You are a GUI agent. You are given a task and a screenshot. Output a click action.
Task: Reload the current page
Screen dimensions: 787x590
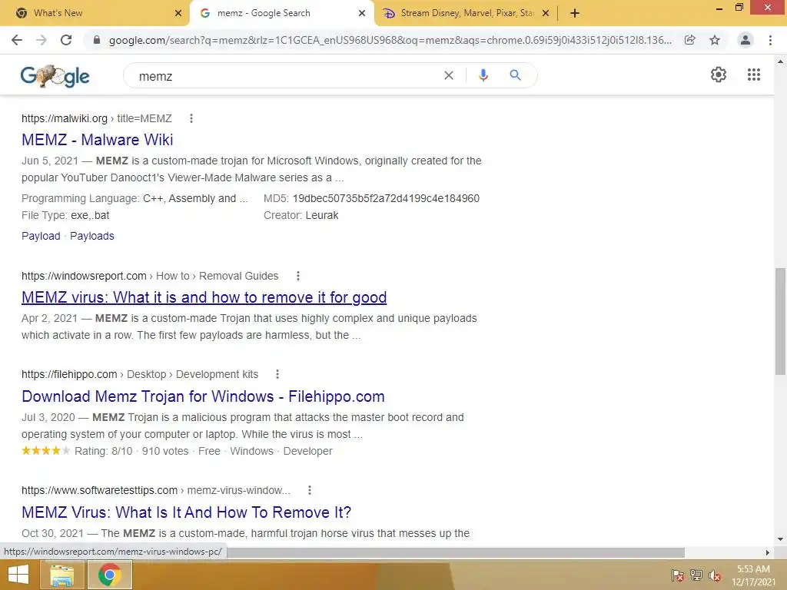click(x=66, y=40)
